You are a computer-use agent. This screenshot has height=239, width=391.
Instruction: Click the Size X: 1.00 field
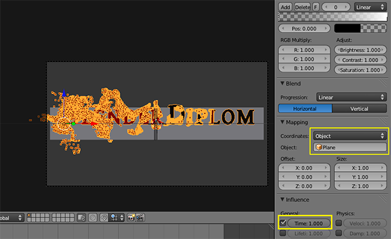(360, 168)
